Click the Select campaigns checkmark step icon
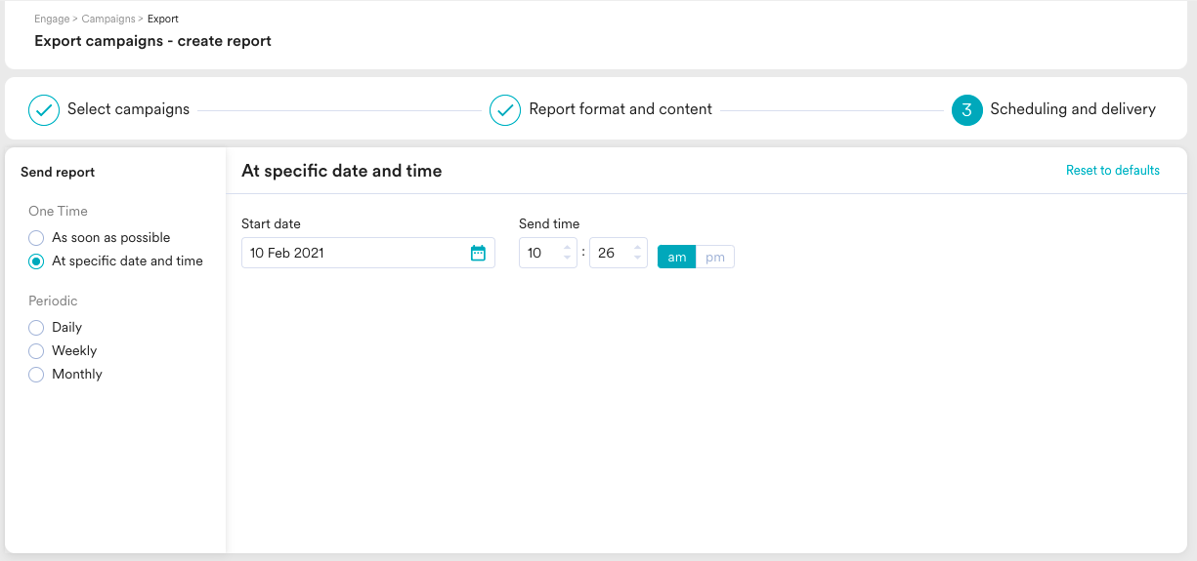Viewport: 1197px width, 561px height. coord(44,110)
